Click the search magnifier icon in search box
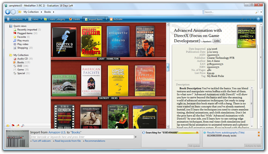 pos(257,12)
